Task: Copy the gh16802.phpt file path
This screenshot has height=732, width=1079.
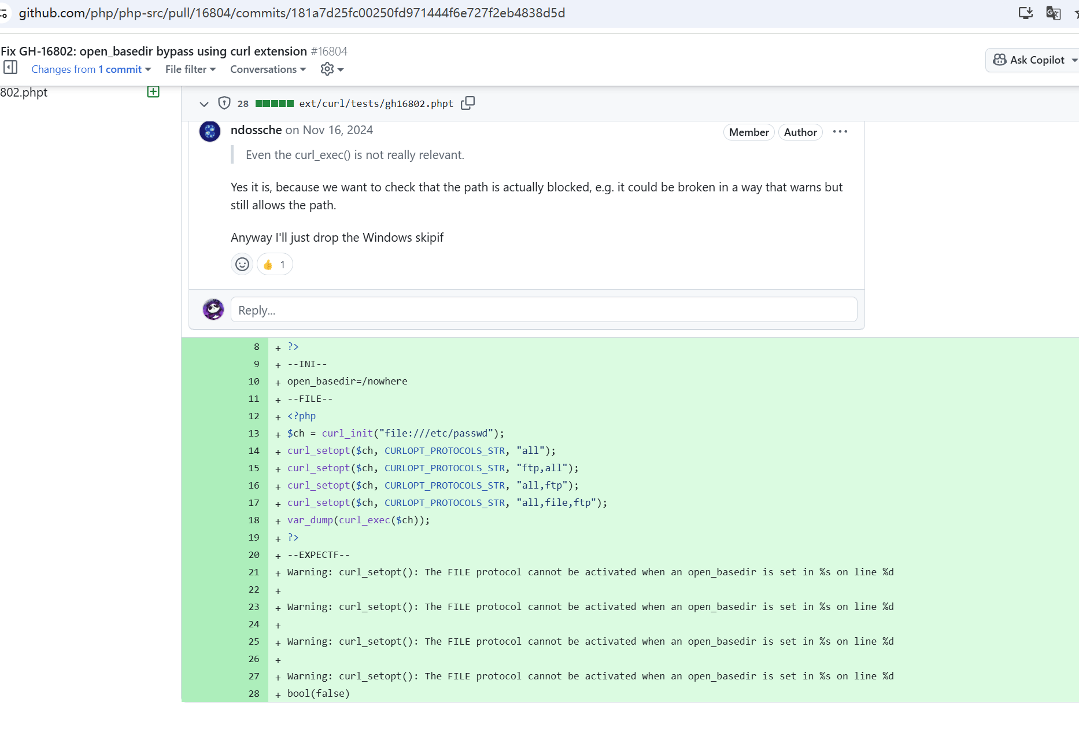Action: point(468,103)
